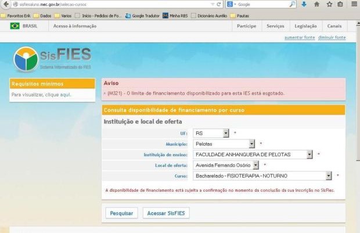Image resolution: width=360 pixels, height=233 pixels.
Task: Reload the page with the refresh icon
Action: click(x=219, y=4)
